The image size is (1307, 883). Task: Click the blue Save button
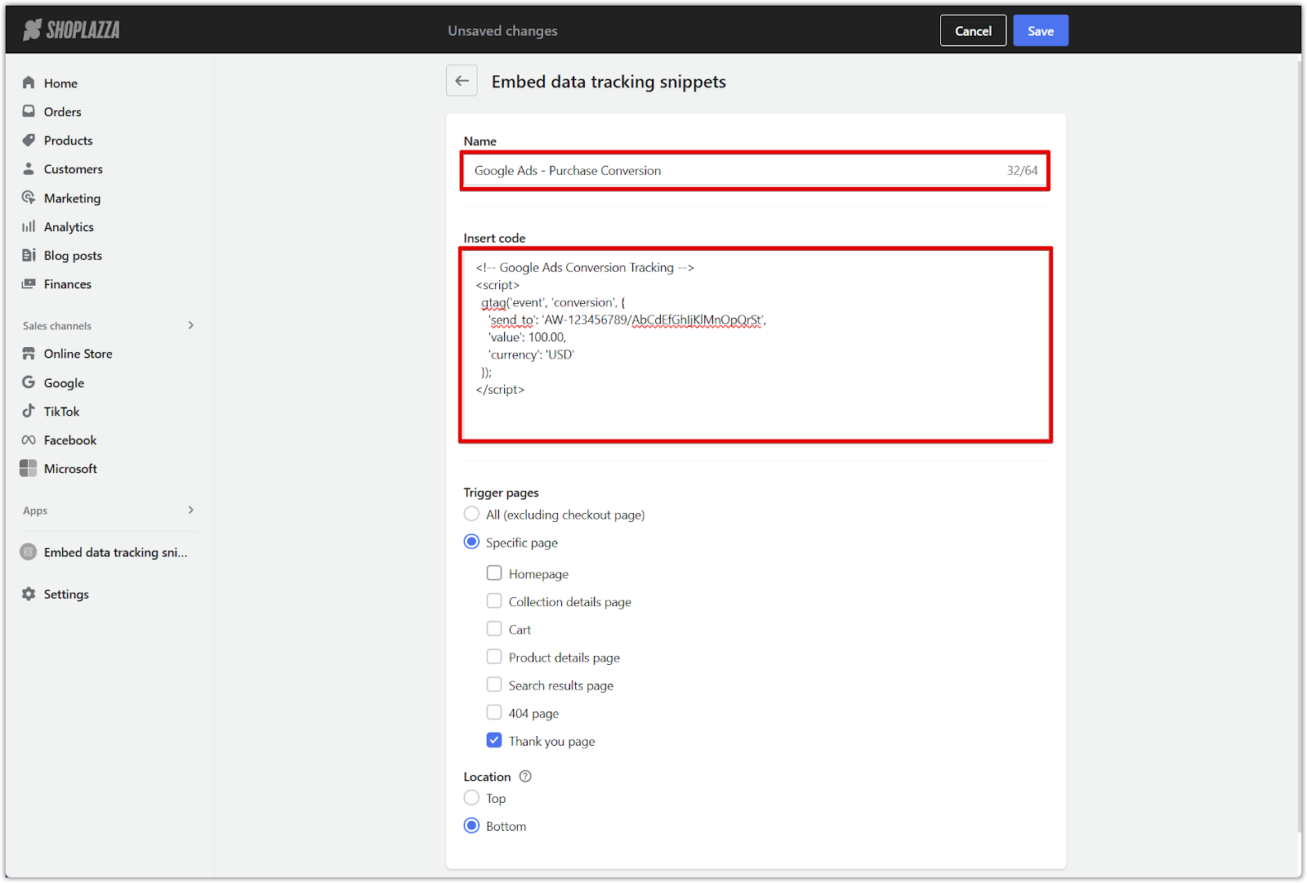(x=1041, y=30)
